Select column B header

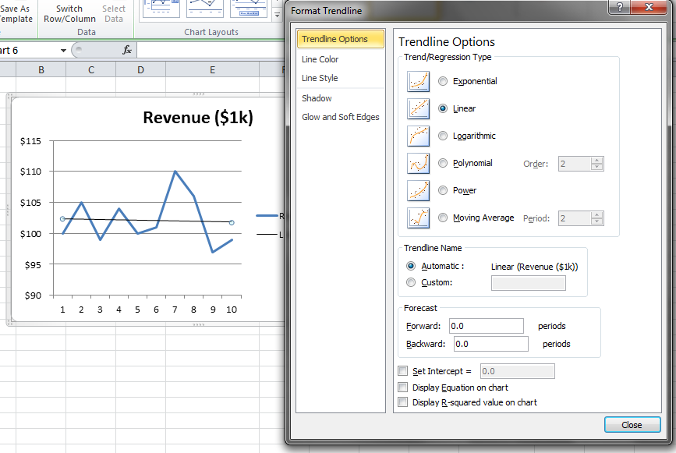pos(41,70)
